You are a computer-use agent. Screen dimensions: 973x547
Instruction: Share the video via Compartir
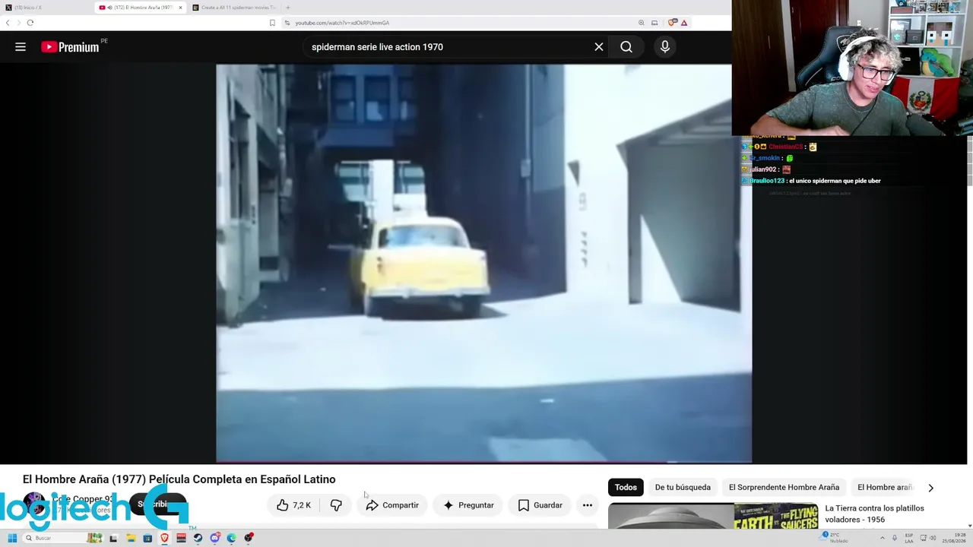(x=392, y=505)
